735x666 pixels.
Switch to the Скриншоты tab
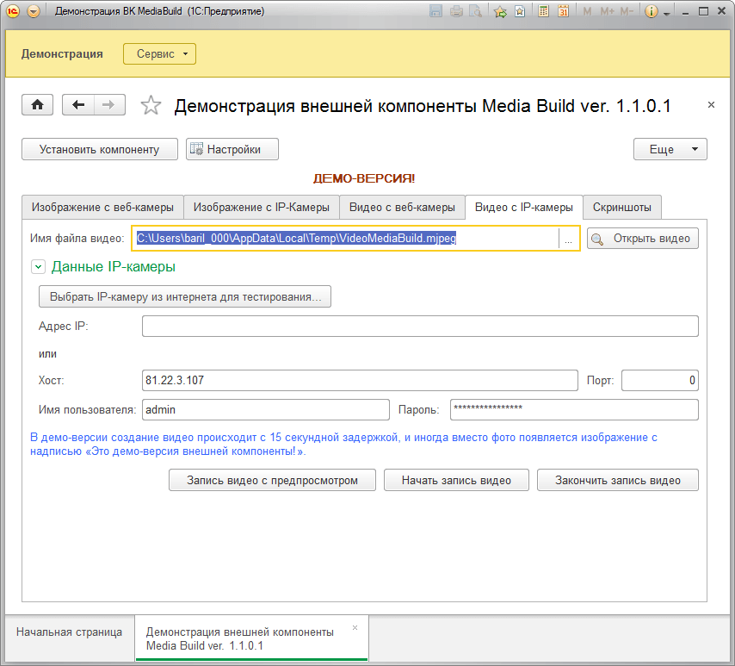pyautogui.click(x=621, y=208)
